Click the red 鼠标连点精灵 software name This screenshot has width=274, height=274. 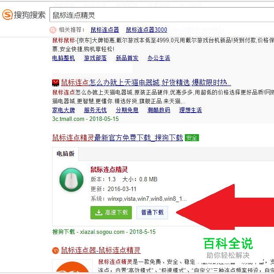click(x=109, y=169)
